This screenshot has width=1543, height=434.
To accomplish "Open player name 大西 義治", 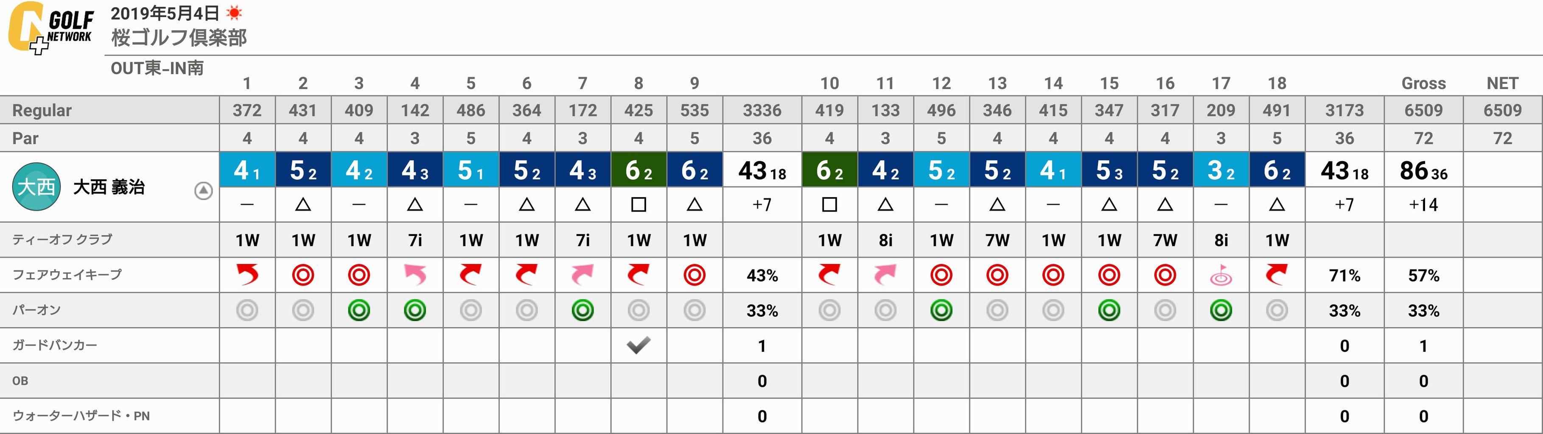I will [109, 187].
